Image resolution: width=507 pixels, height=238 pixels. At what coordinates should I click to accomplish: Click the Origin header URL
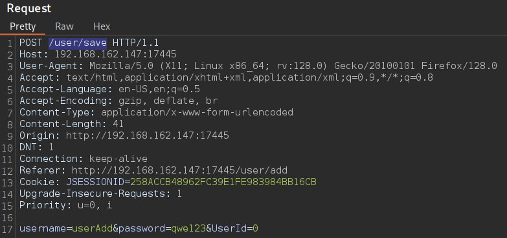(148, 135)
